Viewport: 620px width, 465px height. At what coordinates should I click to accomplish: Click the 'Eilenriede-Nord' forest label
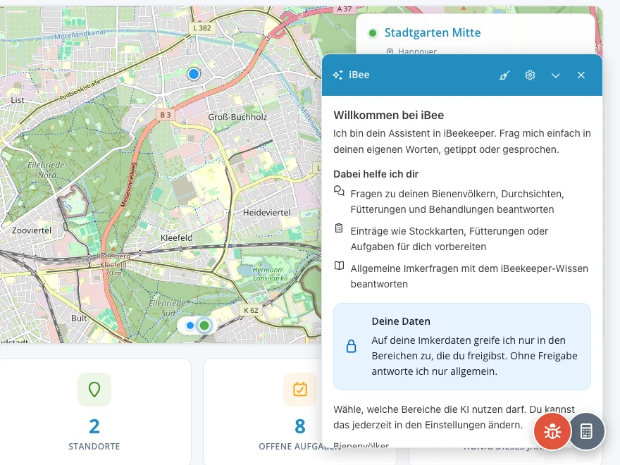47,170
